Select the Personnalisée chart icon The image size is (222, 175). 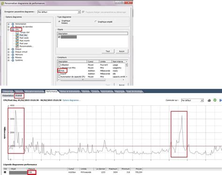(x=17, y=46)
